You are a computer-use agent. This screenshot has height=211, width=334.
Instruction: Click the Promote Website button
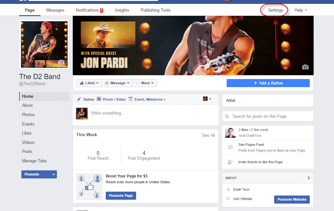point(292,199)
